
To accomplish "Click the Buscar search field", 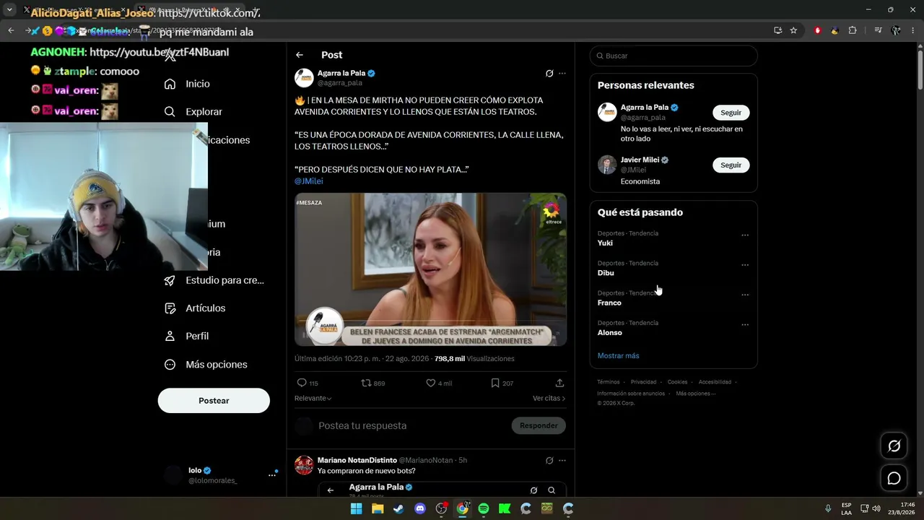I will (x=674, y=56).
